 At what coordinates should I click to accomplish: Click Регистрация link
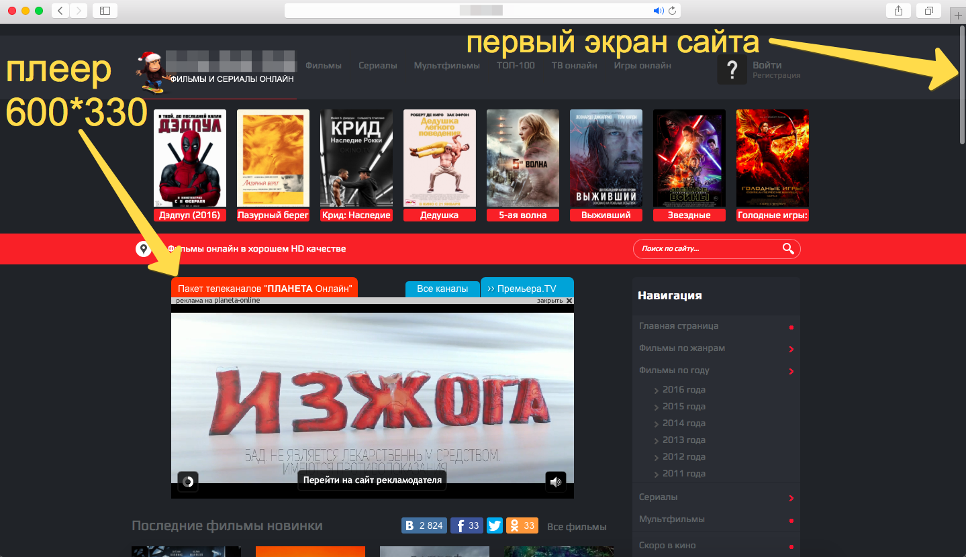tap(777, 76)
